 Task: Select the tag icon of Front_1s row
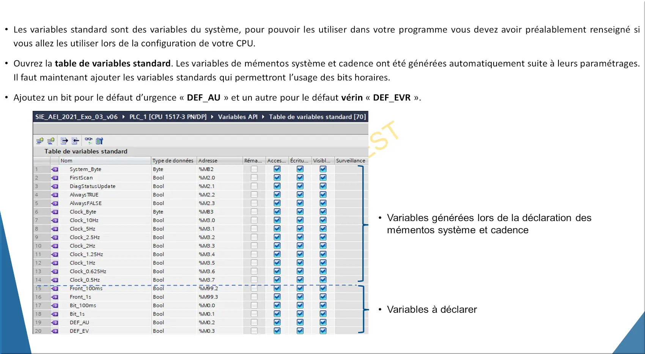(55, 297)
